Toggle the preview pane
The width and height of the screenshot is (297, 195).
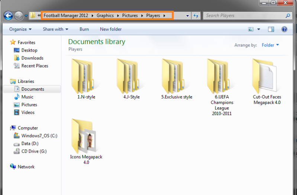tap(271, 29)
